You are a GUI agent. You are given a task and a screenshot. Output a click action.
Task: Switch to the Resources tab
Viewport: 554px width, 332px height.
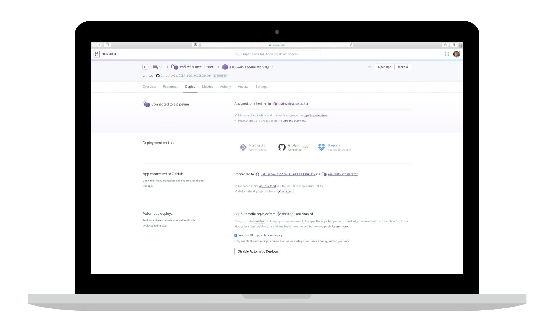click(x=170, y=87)
